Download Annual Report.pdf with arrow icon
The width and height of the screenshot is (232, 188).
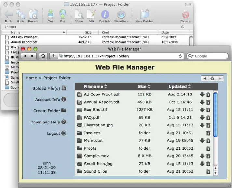[x=202, y=102]
